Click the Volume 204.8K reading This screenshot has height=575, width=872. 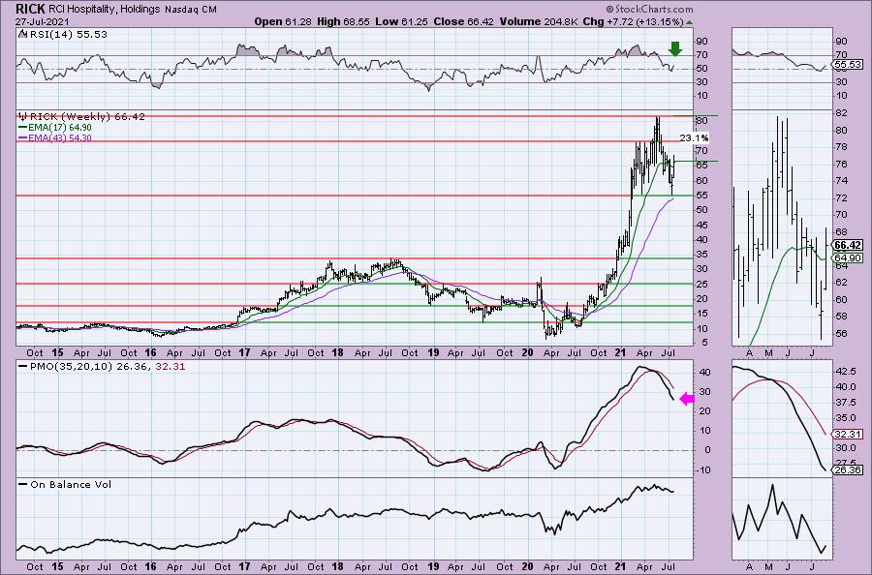[x=539, y=21]
